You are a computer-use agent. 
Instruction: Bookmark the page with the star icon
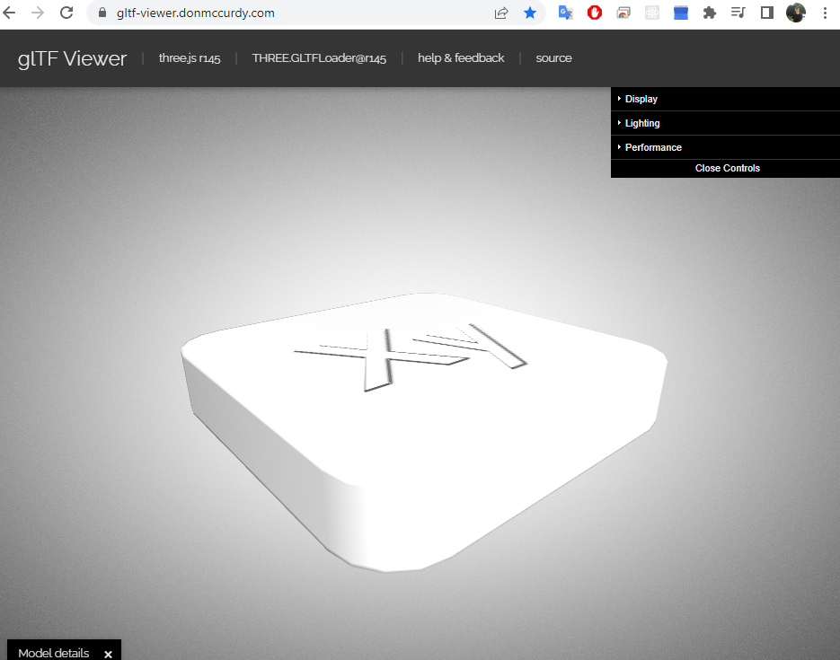click(529, 13)
